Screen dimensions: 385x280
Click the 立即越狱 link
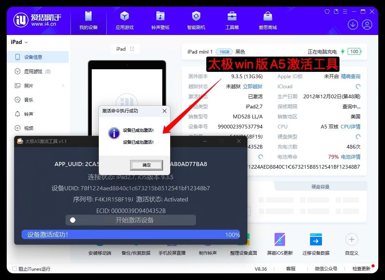253,86
